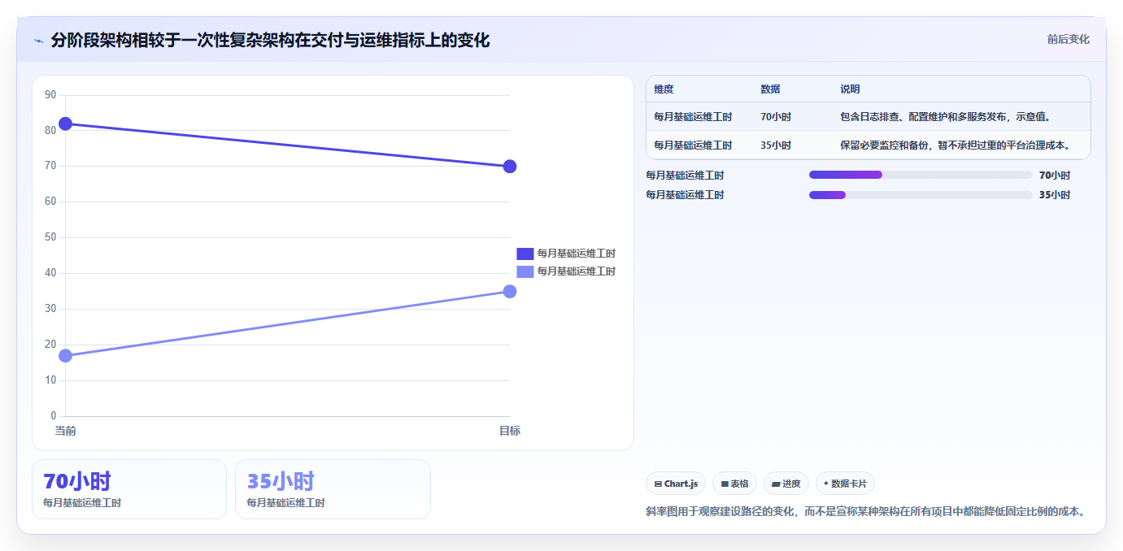This screenshot has width=1123, height=551.
Task: Click the 35小时 value beside the progress bar
Action: click(1055, 195)
